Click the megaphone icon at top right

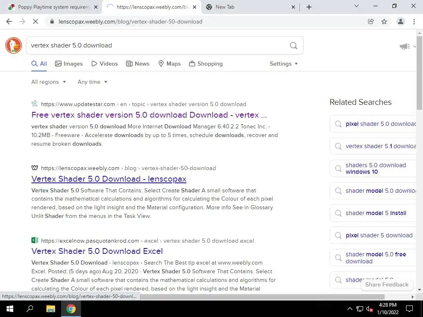point(405,46)
